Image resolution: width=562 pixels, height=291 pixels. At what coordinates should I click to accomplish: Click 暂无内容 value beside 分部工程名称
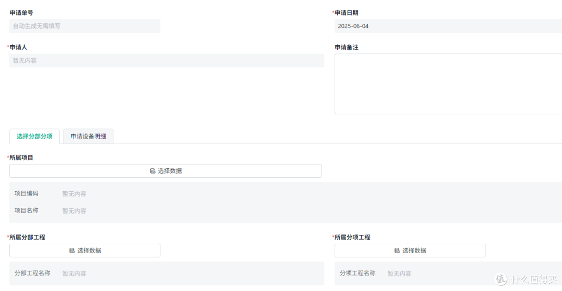(x=74, y=273)
